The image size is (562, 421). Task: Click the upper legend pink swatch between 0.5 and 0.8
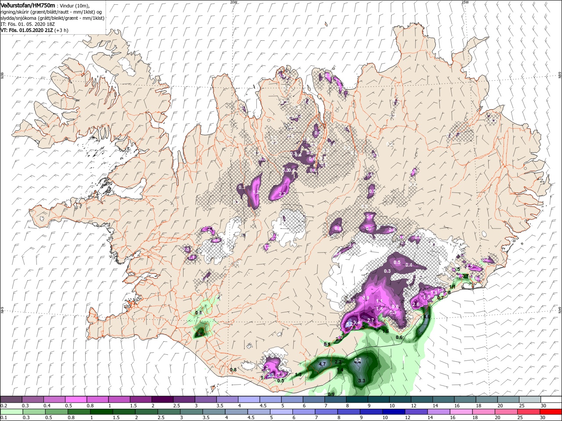[76, 400]
